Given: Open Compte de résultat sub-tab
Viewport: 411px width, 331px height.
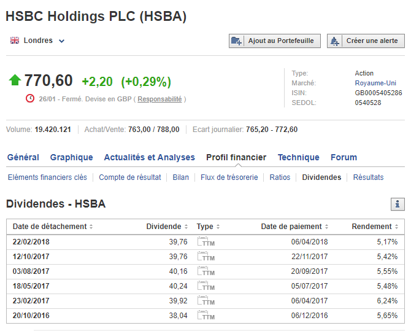Looking at the screenshot, I should point(130,177).
